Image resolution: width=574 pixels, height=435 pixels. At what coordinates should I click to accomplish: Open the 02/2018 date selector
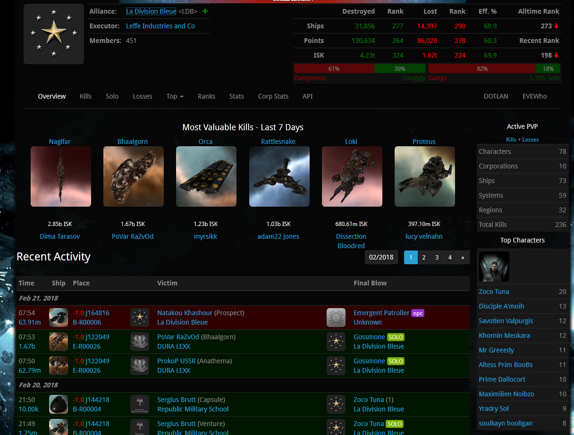click(x=381, y=257)
